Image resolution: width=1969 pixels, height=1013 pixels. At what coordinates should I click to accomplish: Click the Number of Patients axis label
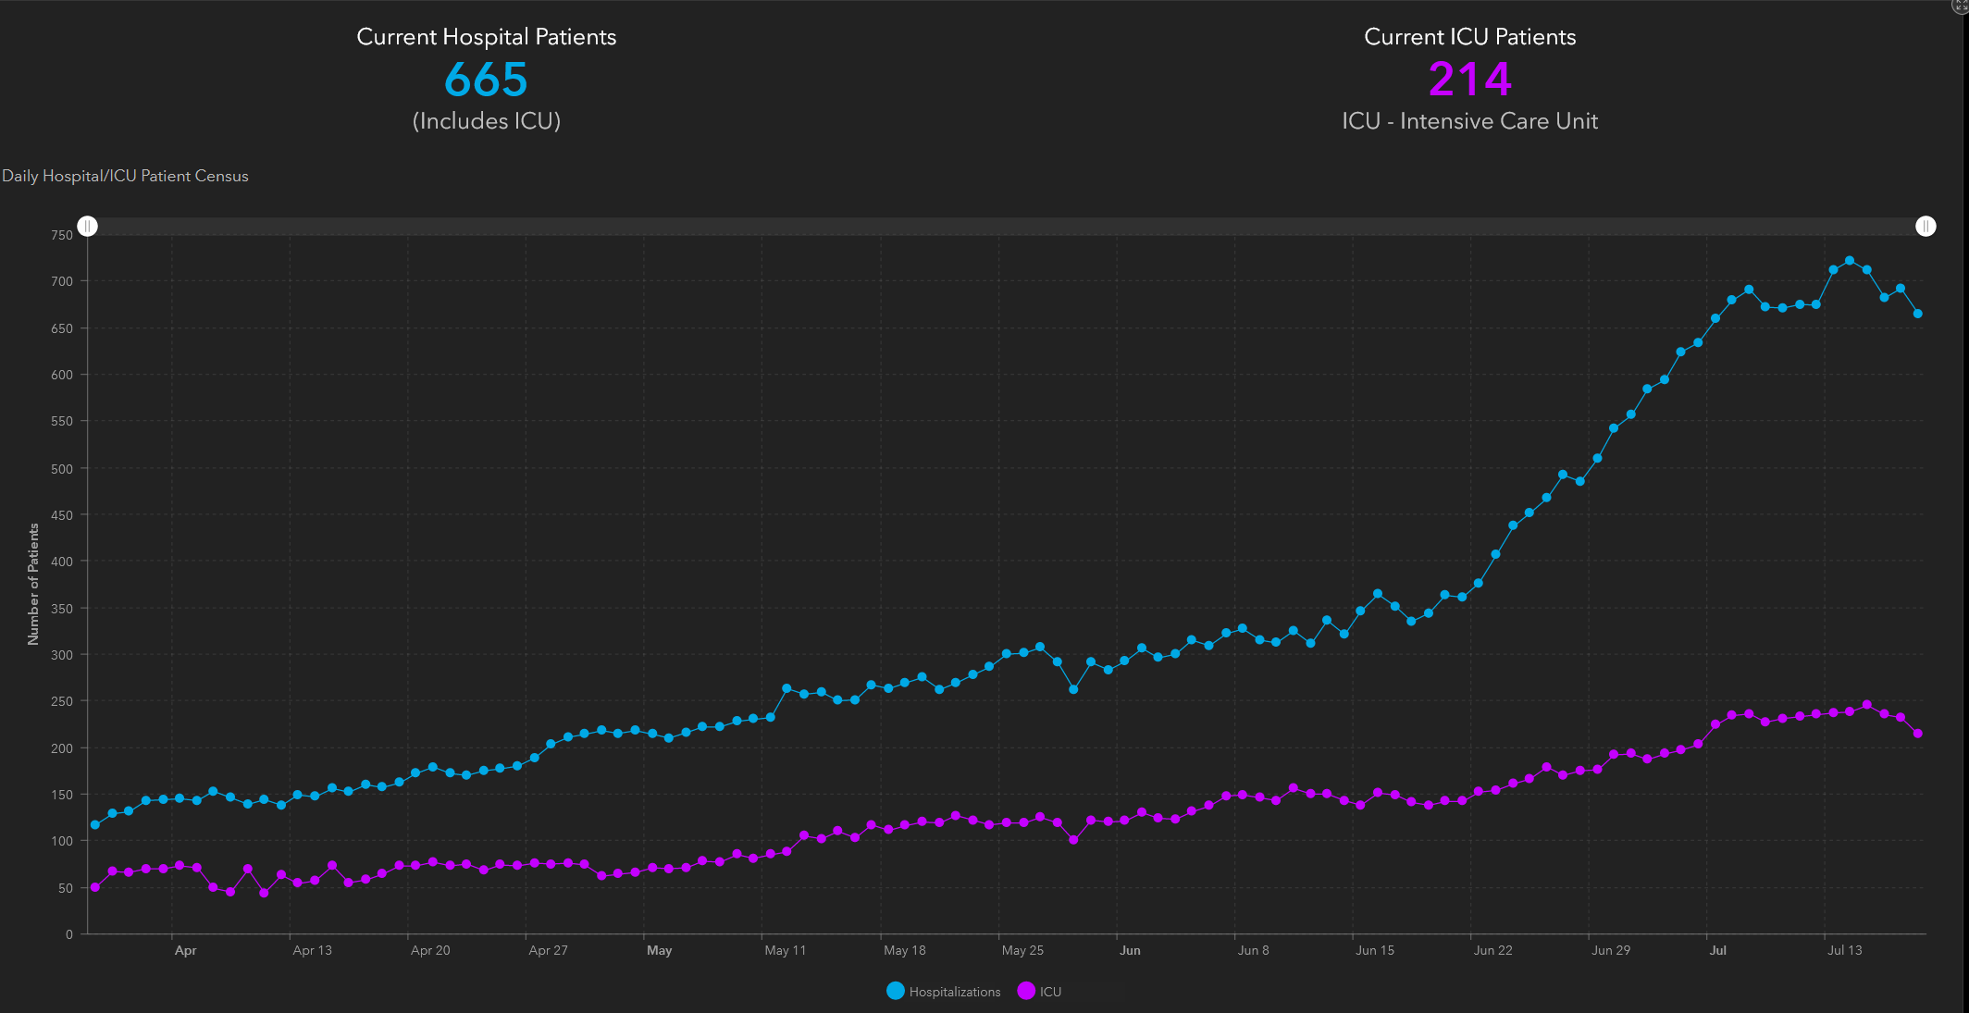pyautogui.click(x=33, y=584)
